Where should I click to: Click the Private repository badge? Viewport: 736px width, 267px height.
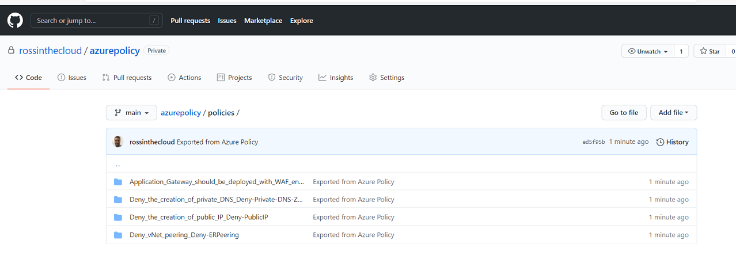[x=157, y=51]
